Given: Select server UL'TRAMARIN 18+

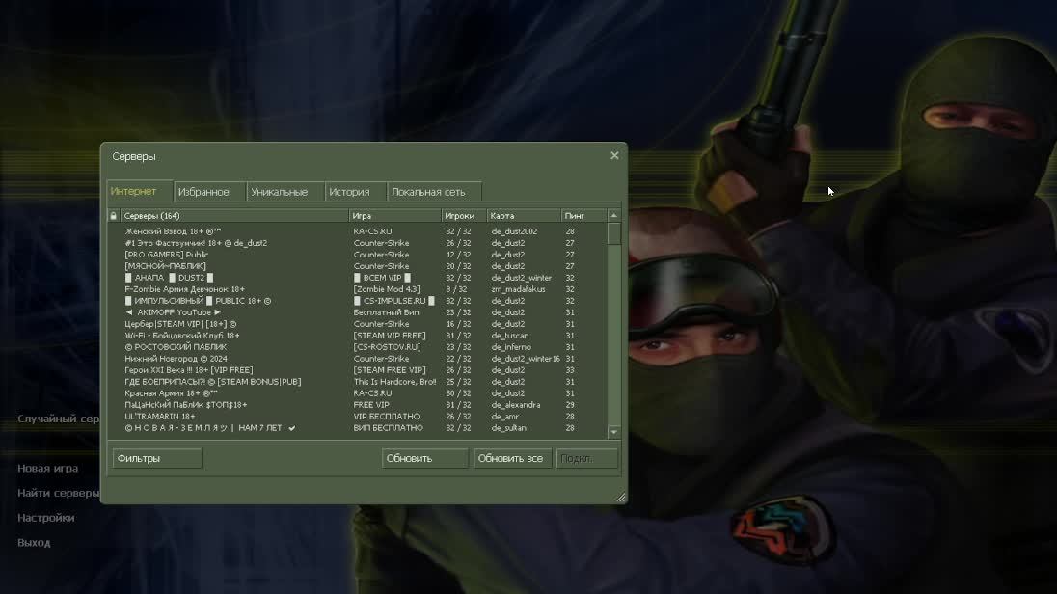Looking at the screenshot, I should pyautogui.click(x=357, y=417).
